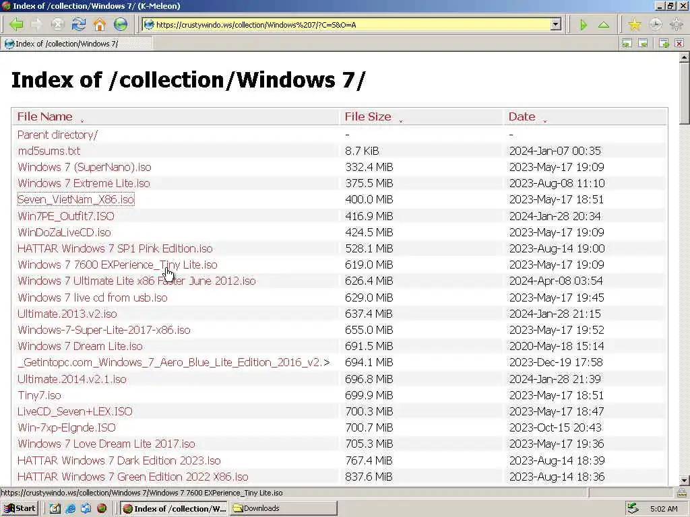The width and height of the screenshot is (690, 517).
Task: Open the Parent directory/ link
Action: (58, 135)
